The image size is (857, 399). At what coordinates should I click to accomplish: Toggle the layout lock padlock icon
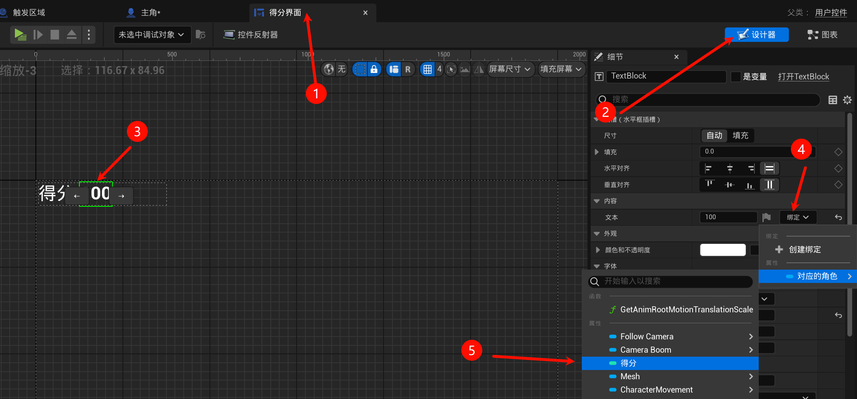point(374,69)
